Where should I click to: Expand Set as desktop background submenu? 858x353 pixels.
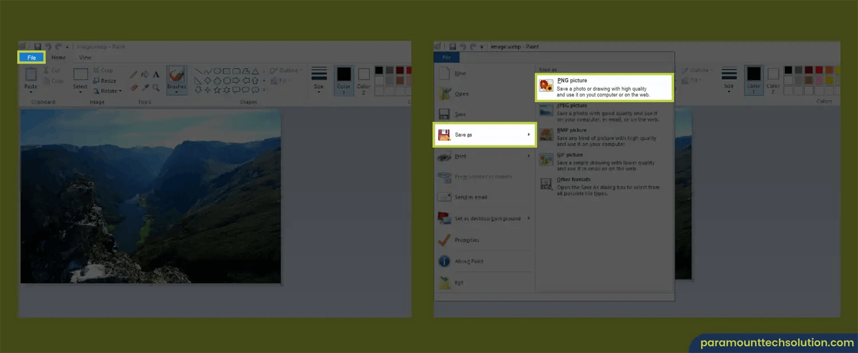pyautogui.click(x=484, y=219)
